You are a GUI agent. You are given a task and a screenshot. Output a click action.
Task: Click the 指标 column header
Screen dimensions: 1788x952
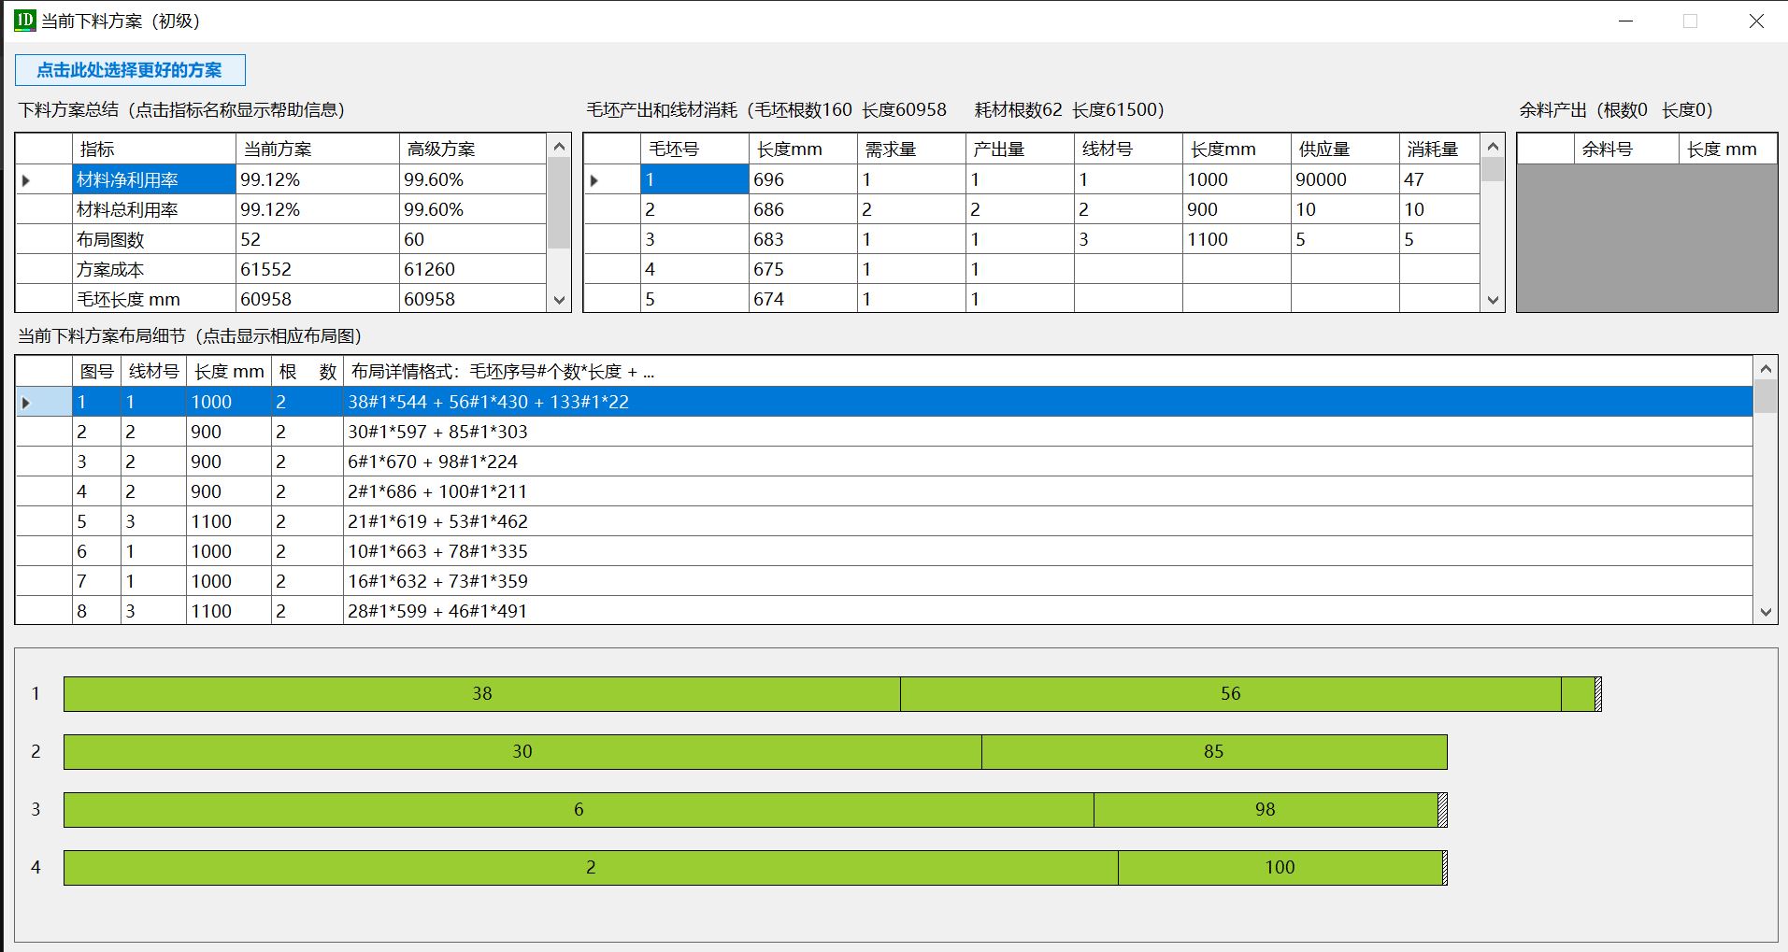[154, 149]
